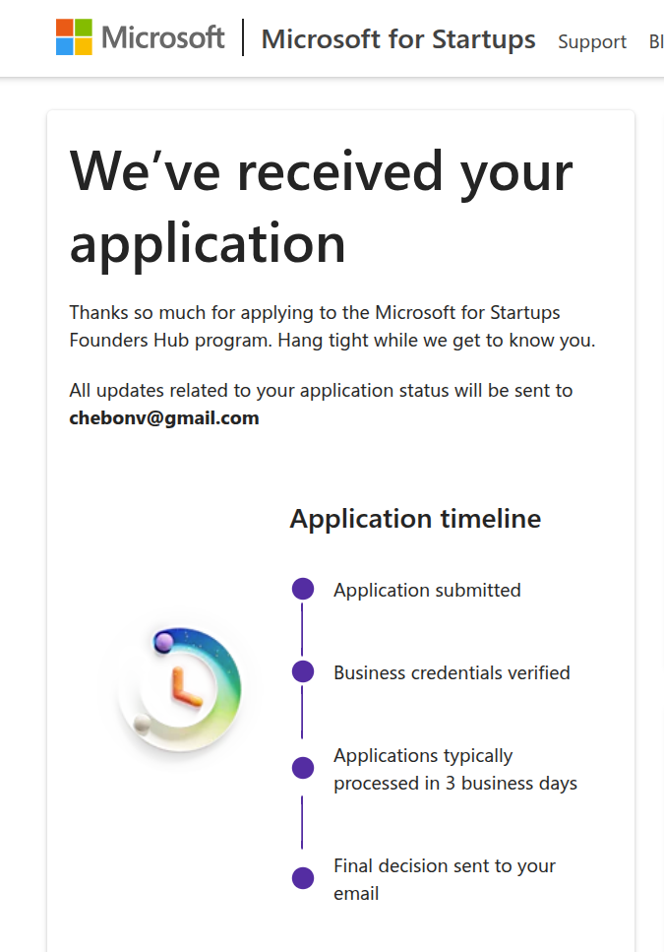Click the colorful clock illustration
Viewport: 664px width, 952px height.
[x=180, y=689]
